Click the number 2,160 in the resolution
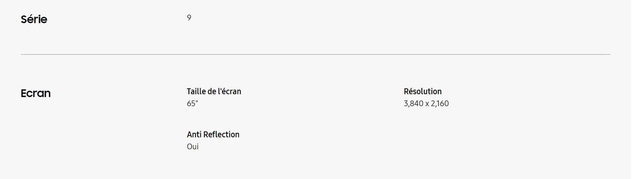 [440, 103]
